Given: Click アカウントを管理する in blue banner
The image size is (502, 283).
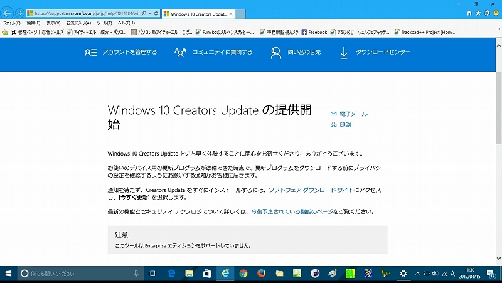Looking at the screenshot, I should (x=120, y=52).
